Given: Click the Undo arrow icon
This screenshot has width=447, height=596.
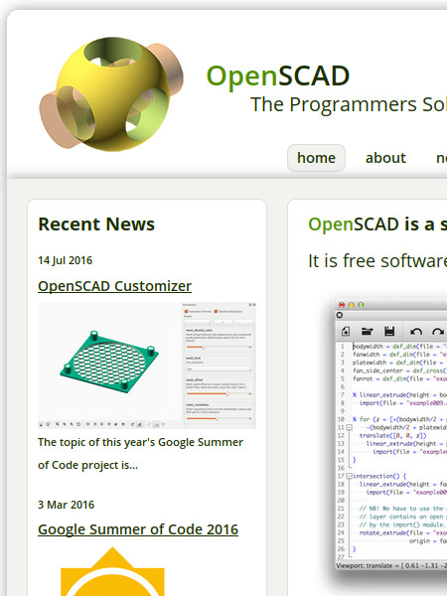Looking at the screenshot, I should click(x=416, y=332).
